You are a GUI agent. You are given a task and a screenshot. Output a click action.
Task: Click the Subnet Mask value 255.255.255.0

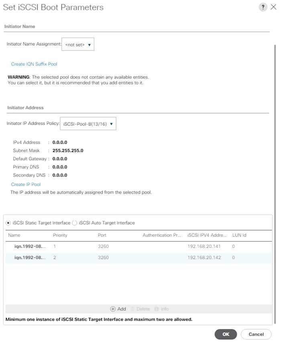click(68, 150)
